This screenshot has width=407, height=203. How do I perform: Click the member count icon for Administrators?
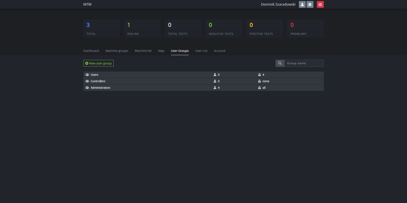(x=215, y=88)
